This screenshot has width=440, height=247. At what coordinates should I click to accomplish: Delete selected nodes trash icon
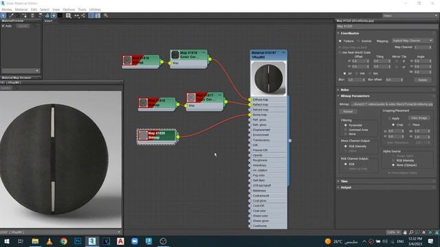pos(32,16)
